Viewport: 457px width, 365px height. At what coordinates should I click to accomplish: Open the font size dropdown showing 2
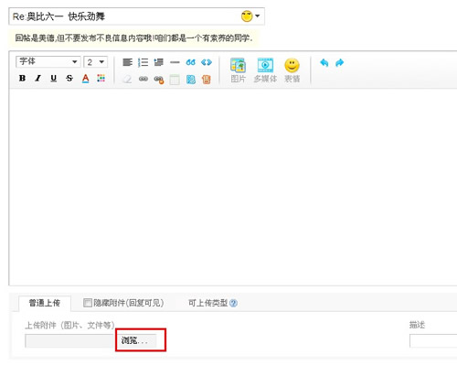pos(96,62)
